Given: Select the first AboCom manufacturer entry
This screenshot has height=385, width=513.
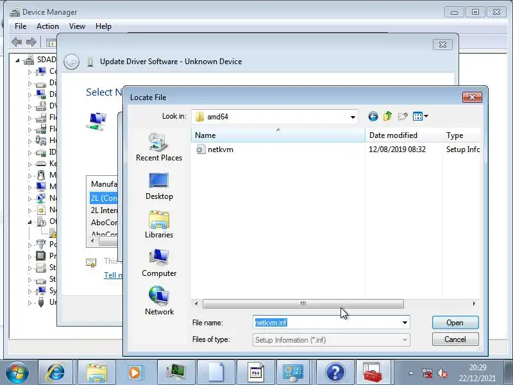Looking at the screenshot, I should click(x=103, y=222).
